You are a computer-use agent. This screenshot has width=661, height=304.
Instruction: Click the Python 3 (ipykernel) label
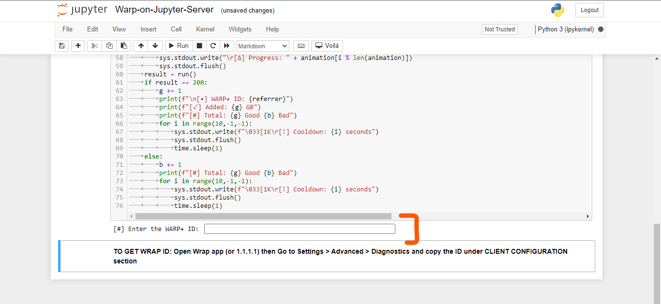tap(566, 29)
